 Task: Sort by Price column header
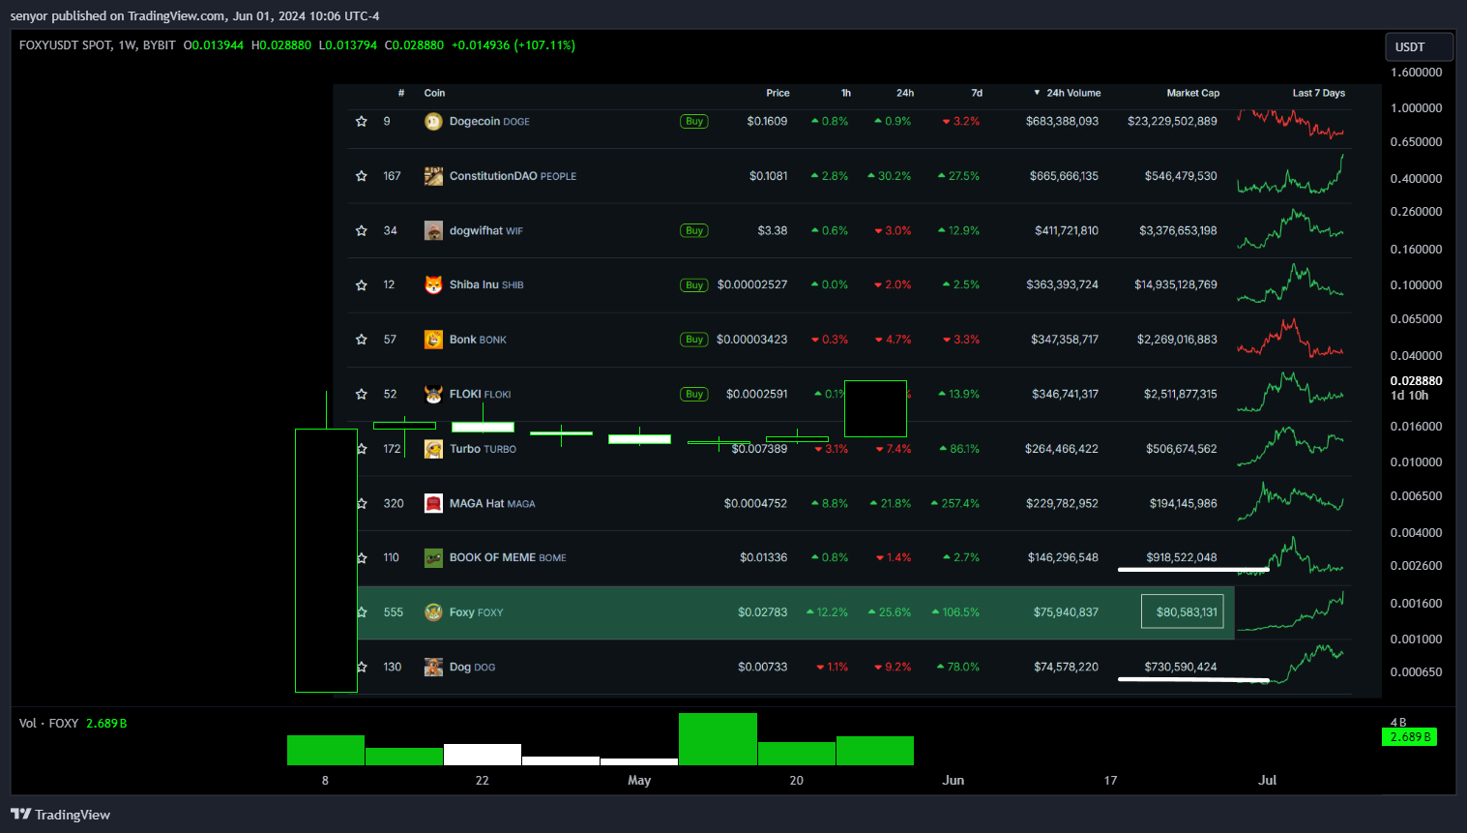[778, 93]
